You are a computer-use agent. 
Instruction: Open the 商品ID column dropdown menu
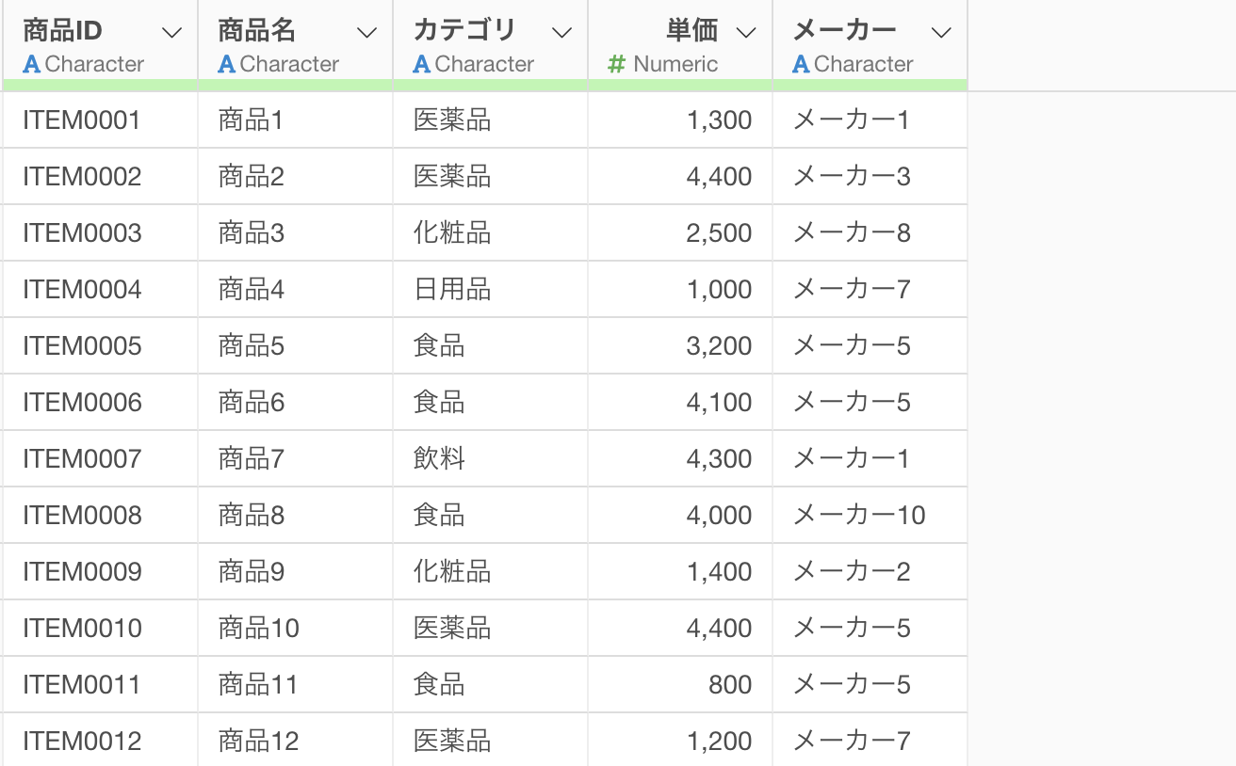pyautogui.click(x=172, y=33)
